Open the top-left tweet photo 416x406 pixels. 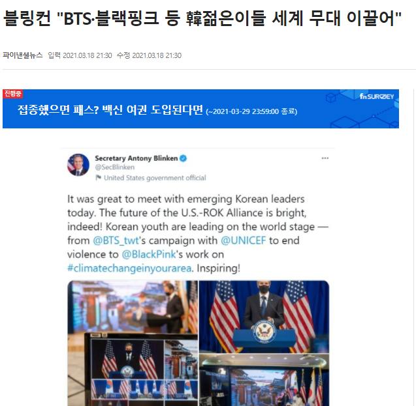tap(133, 306)
